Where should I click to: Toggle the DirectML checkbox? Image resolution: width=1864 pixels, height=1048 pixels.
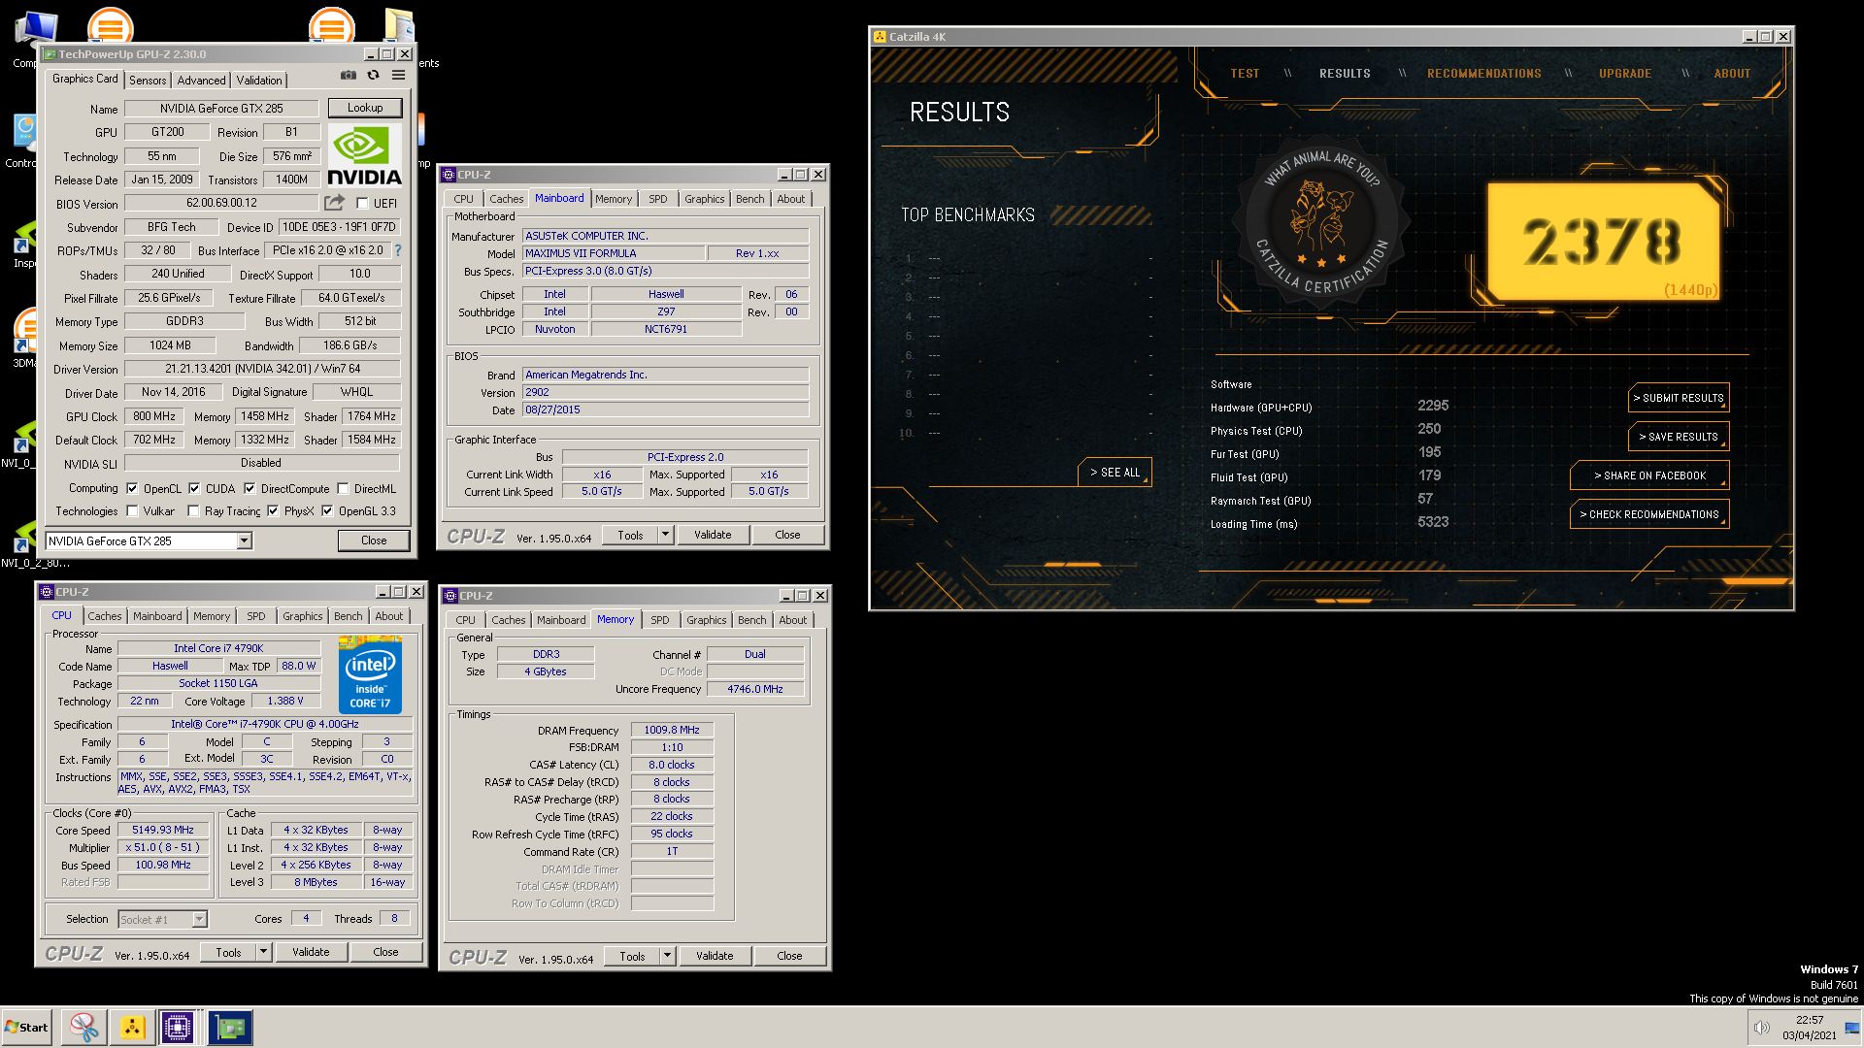coord(343,488)
